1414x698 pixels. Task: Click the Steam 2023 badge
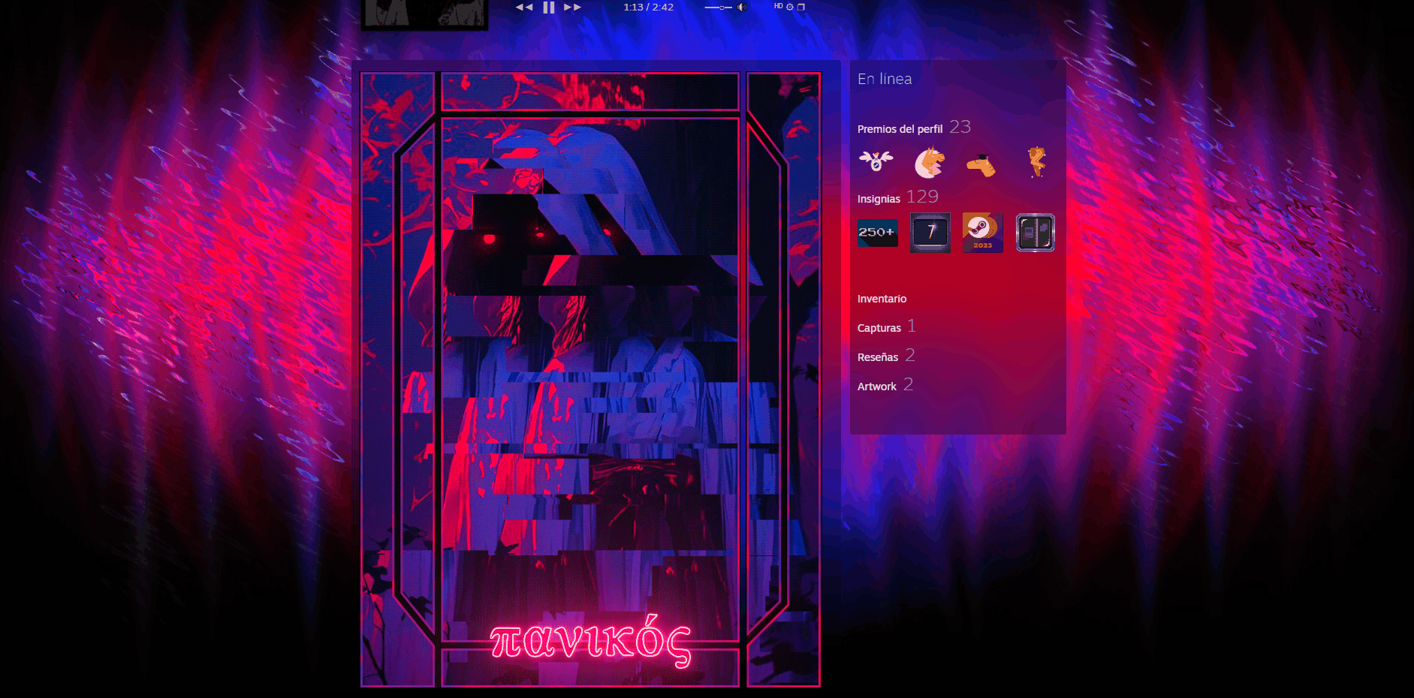pyautogui.click(x=983, y=233)
